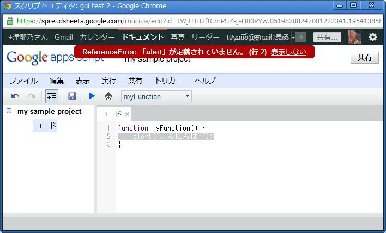This screenshot has height=233, width=386.
Task: Open the 実行 menu
Action: [x=109, y=81]
